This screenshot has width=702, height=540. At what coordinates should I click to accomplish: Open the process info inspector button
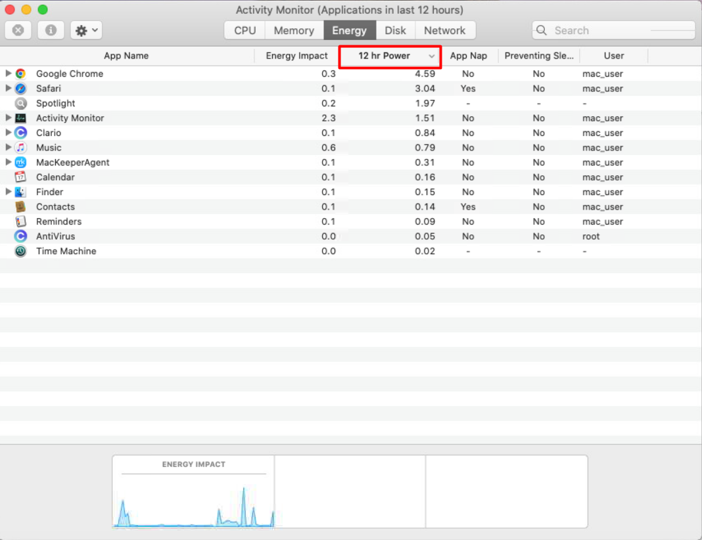51,30
